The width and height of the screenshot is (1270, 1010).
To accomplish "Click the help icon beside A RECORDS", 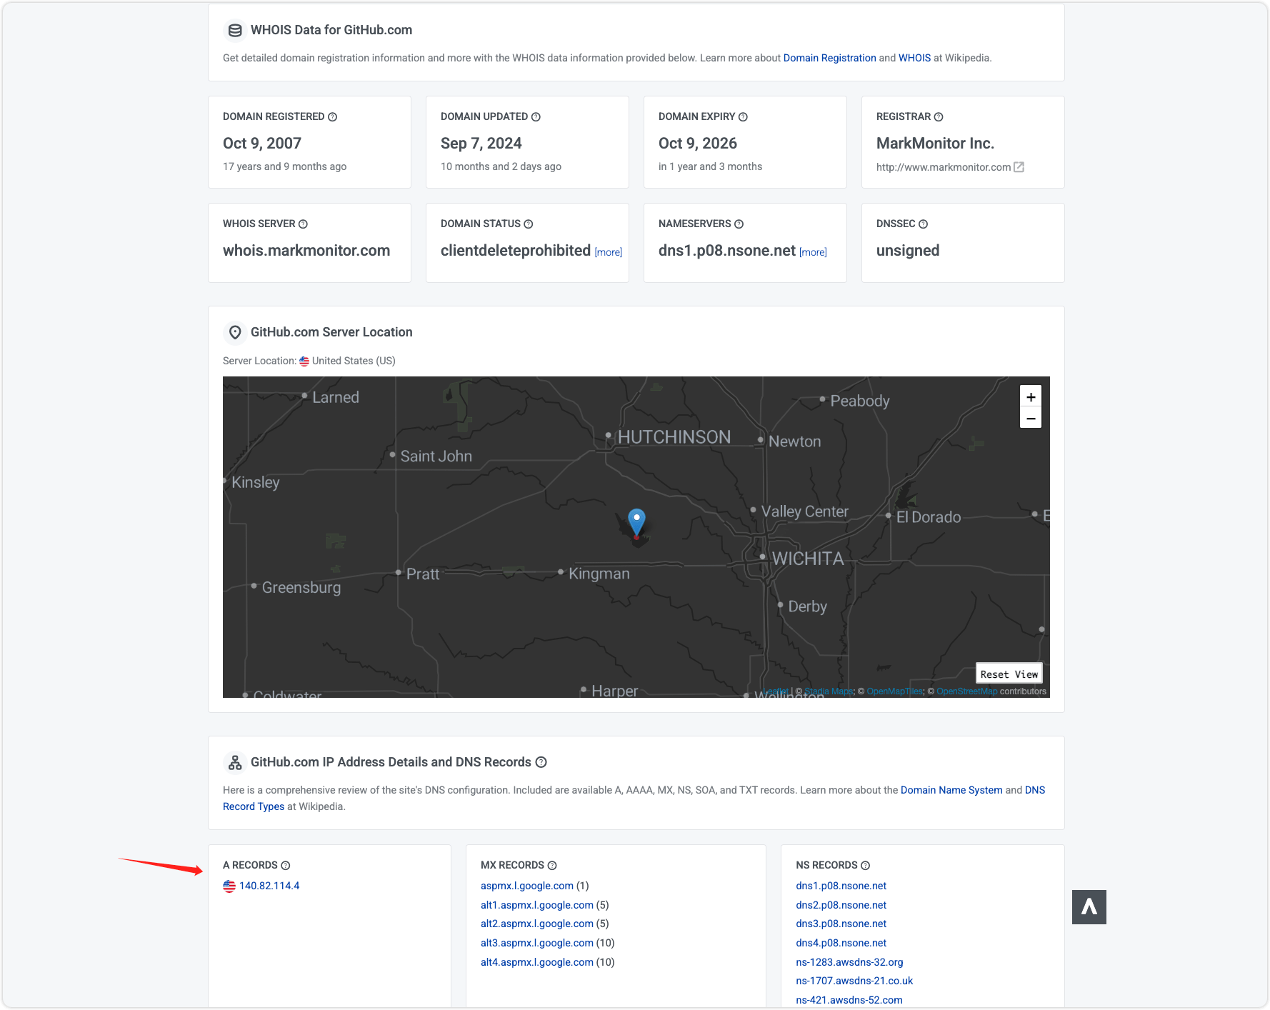I will 286,866.
